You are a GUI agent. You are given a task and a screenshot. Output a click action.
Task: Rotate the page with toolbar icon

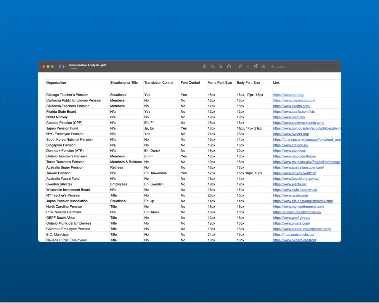[256, 67]
